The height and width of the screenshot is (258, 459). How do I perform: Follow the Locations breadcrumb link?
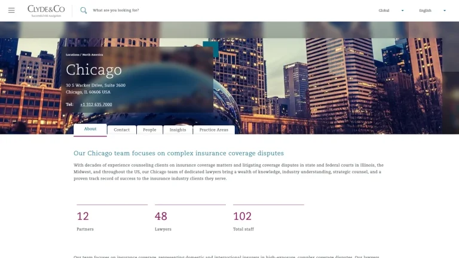pos(72,55)
